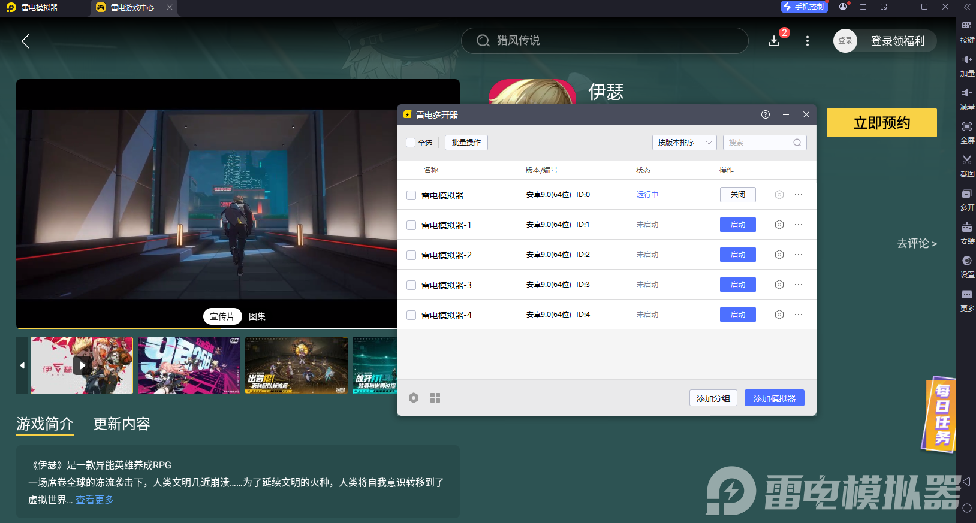
Task: Open settings gear for 雷电模拟器-1
Action: [779, 225]
